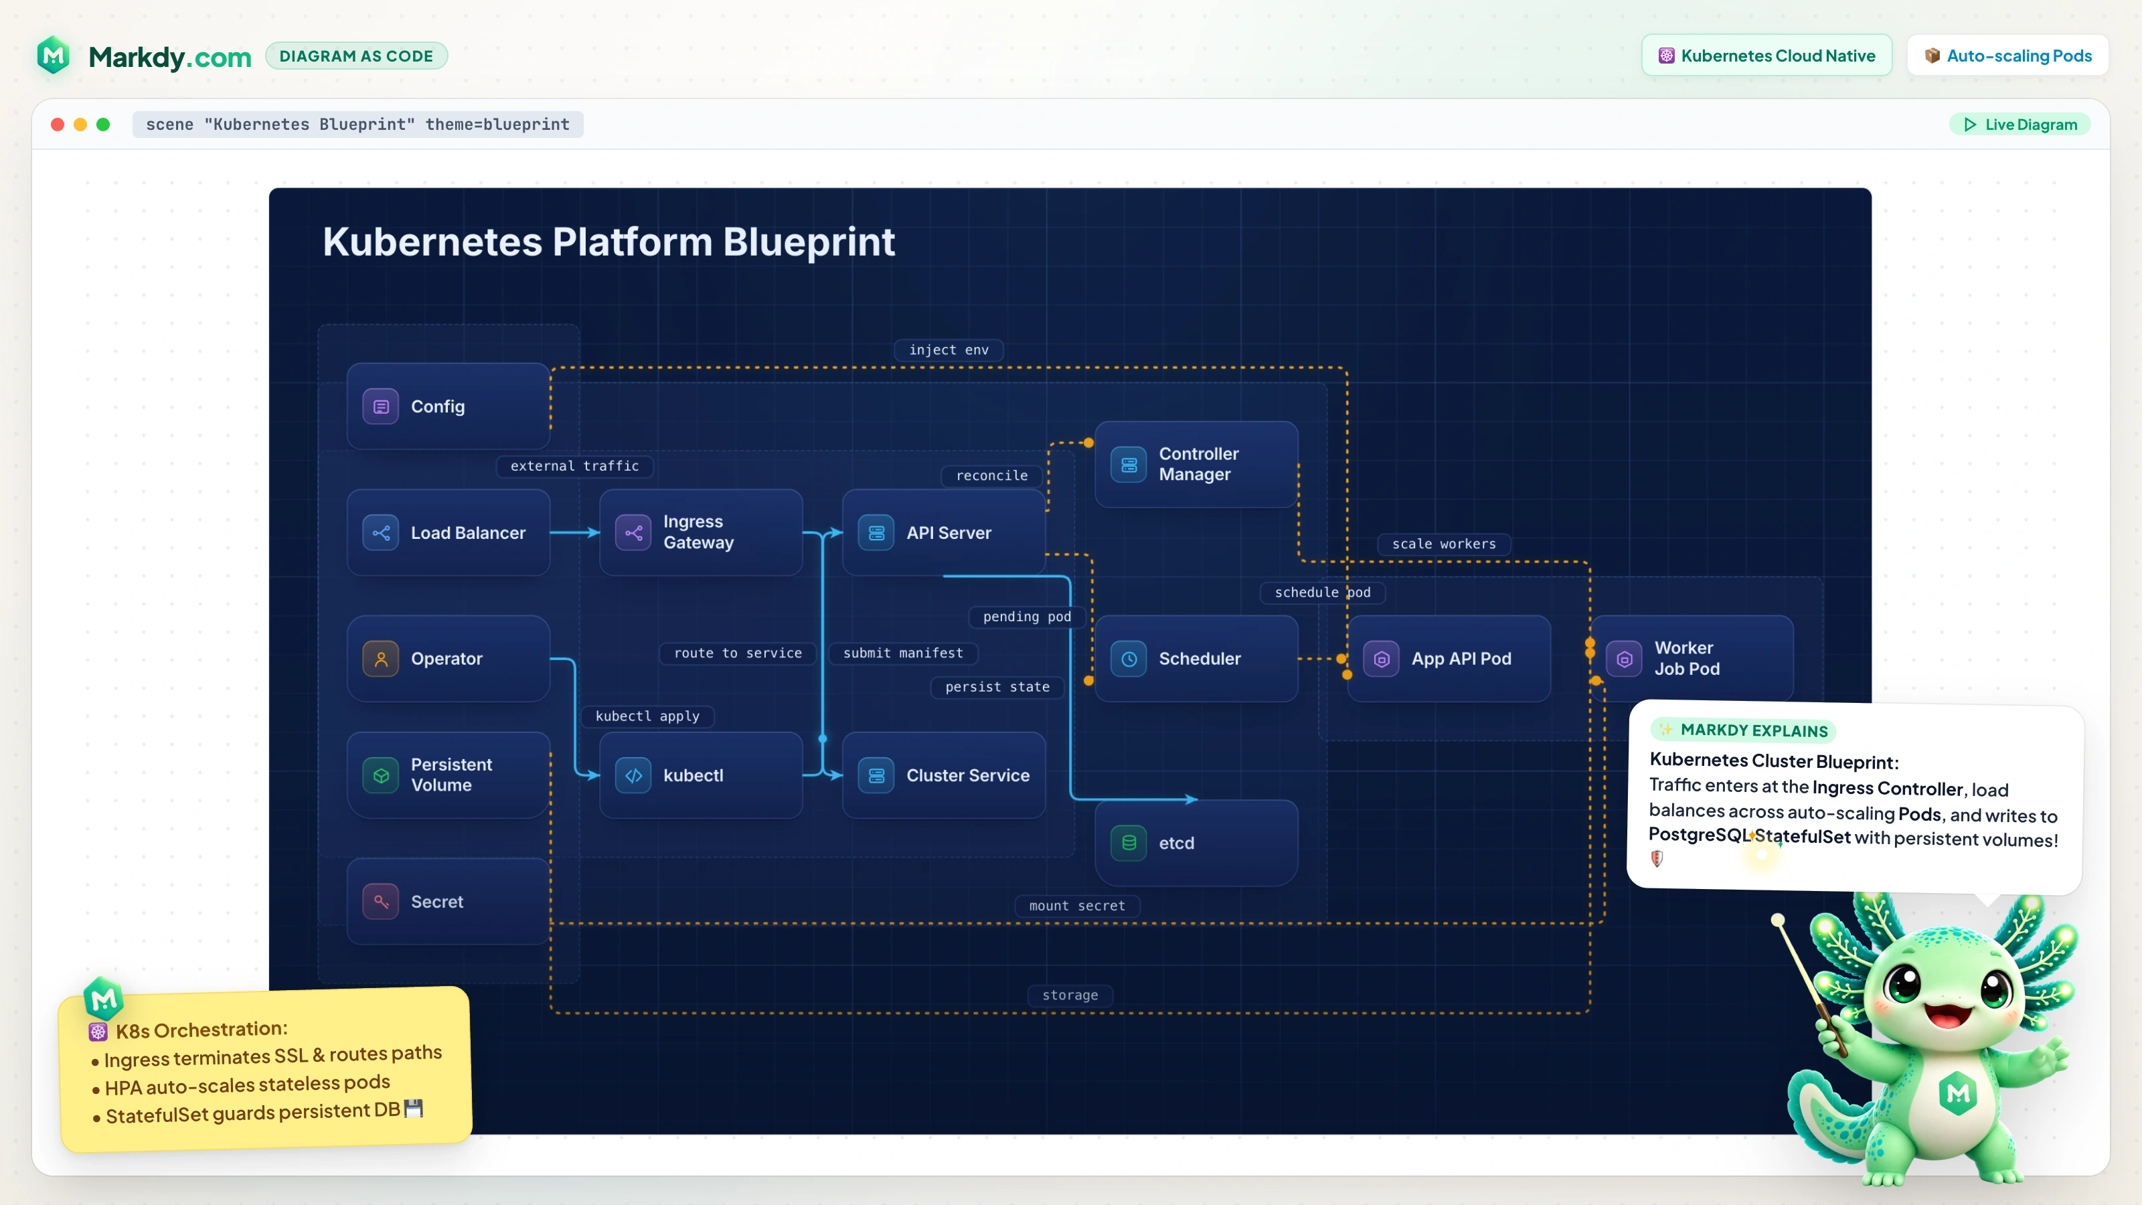The width and height of the screenshot is (2142, 1205).
Task: Click the 'K8s Orchestration:' heading text
Action: [x=201, y=1030]
